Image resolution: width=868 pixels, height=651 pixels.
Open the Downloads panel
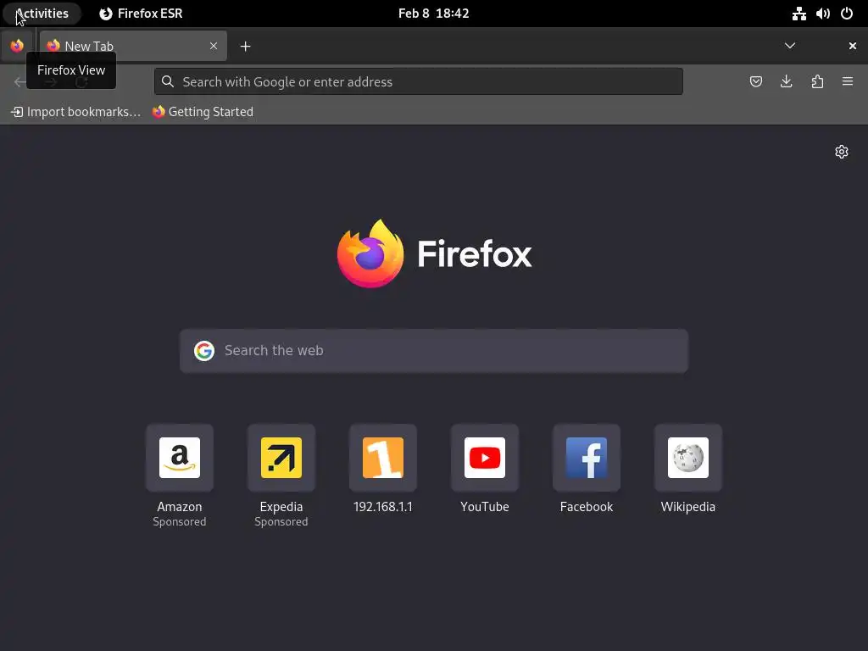click(786, 82)
